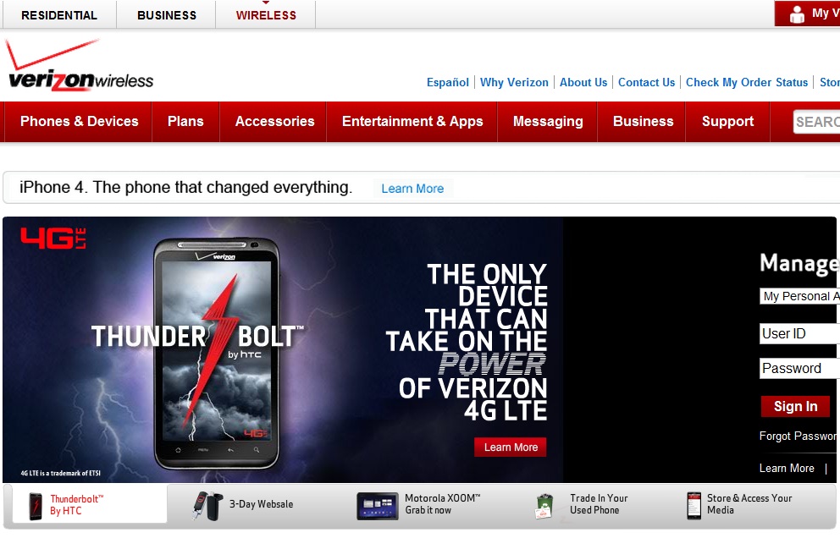Viewport: 840px width, 538px height.
Task: Switch to the Residential tab
Action: tap(58, 15)
